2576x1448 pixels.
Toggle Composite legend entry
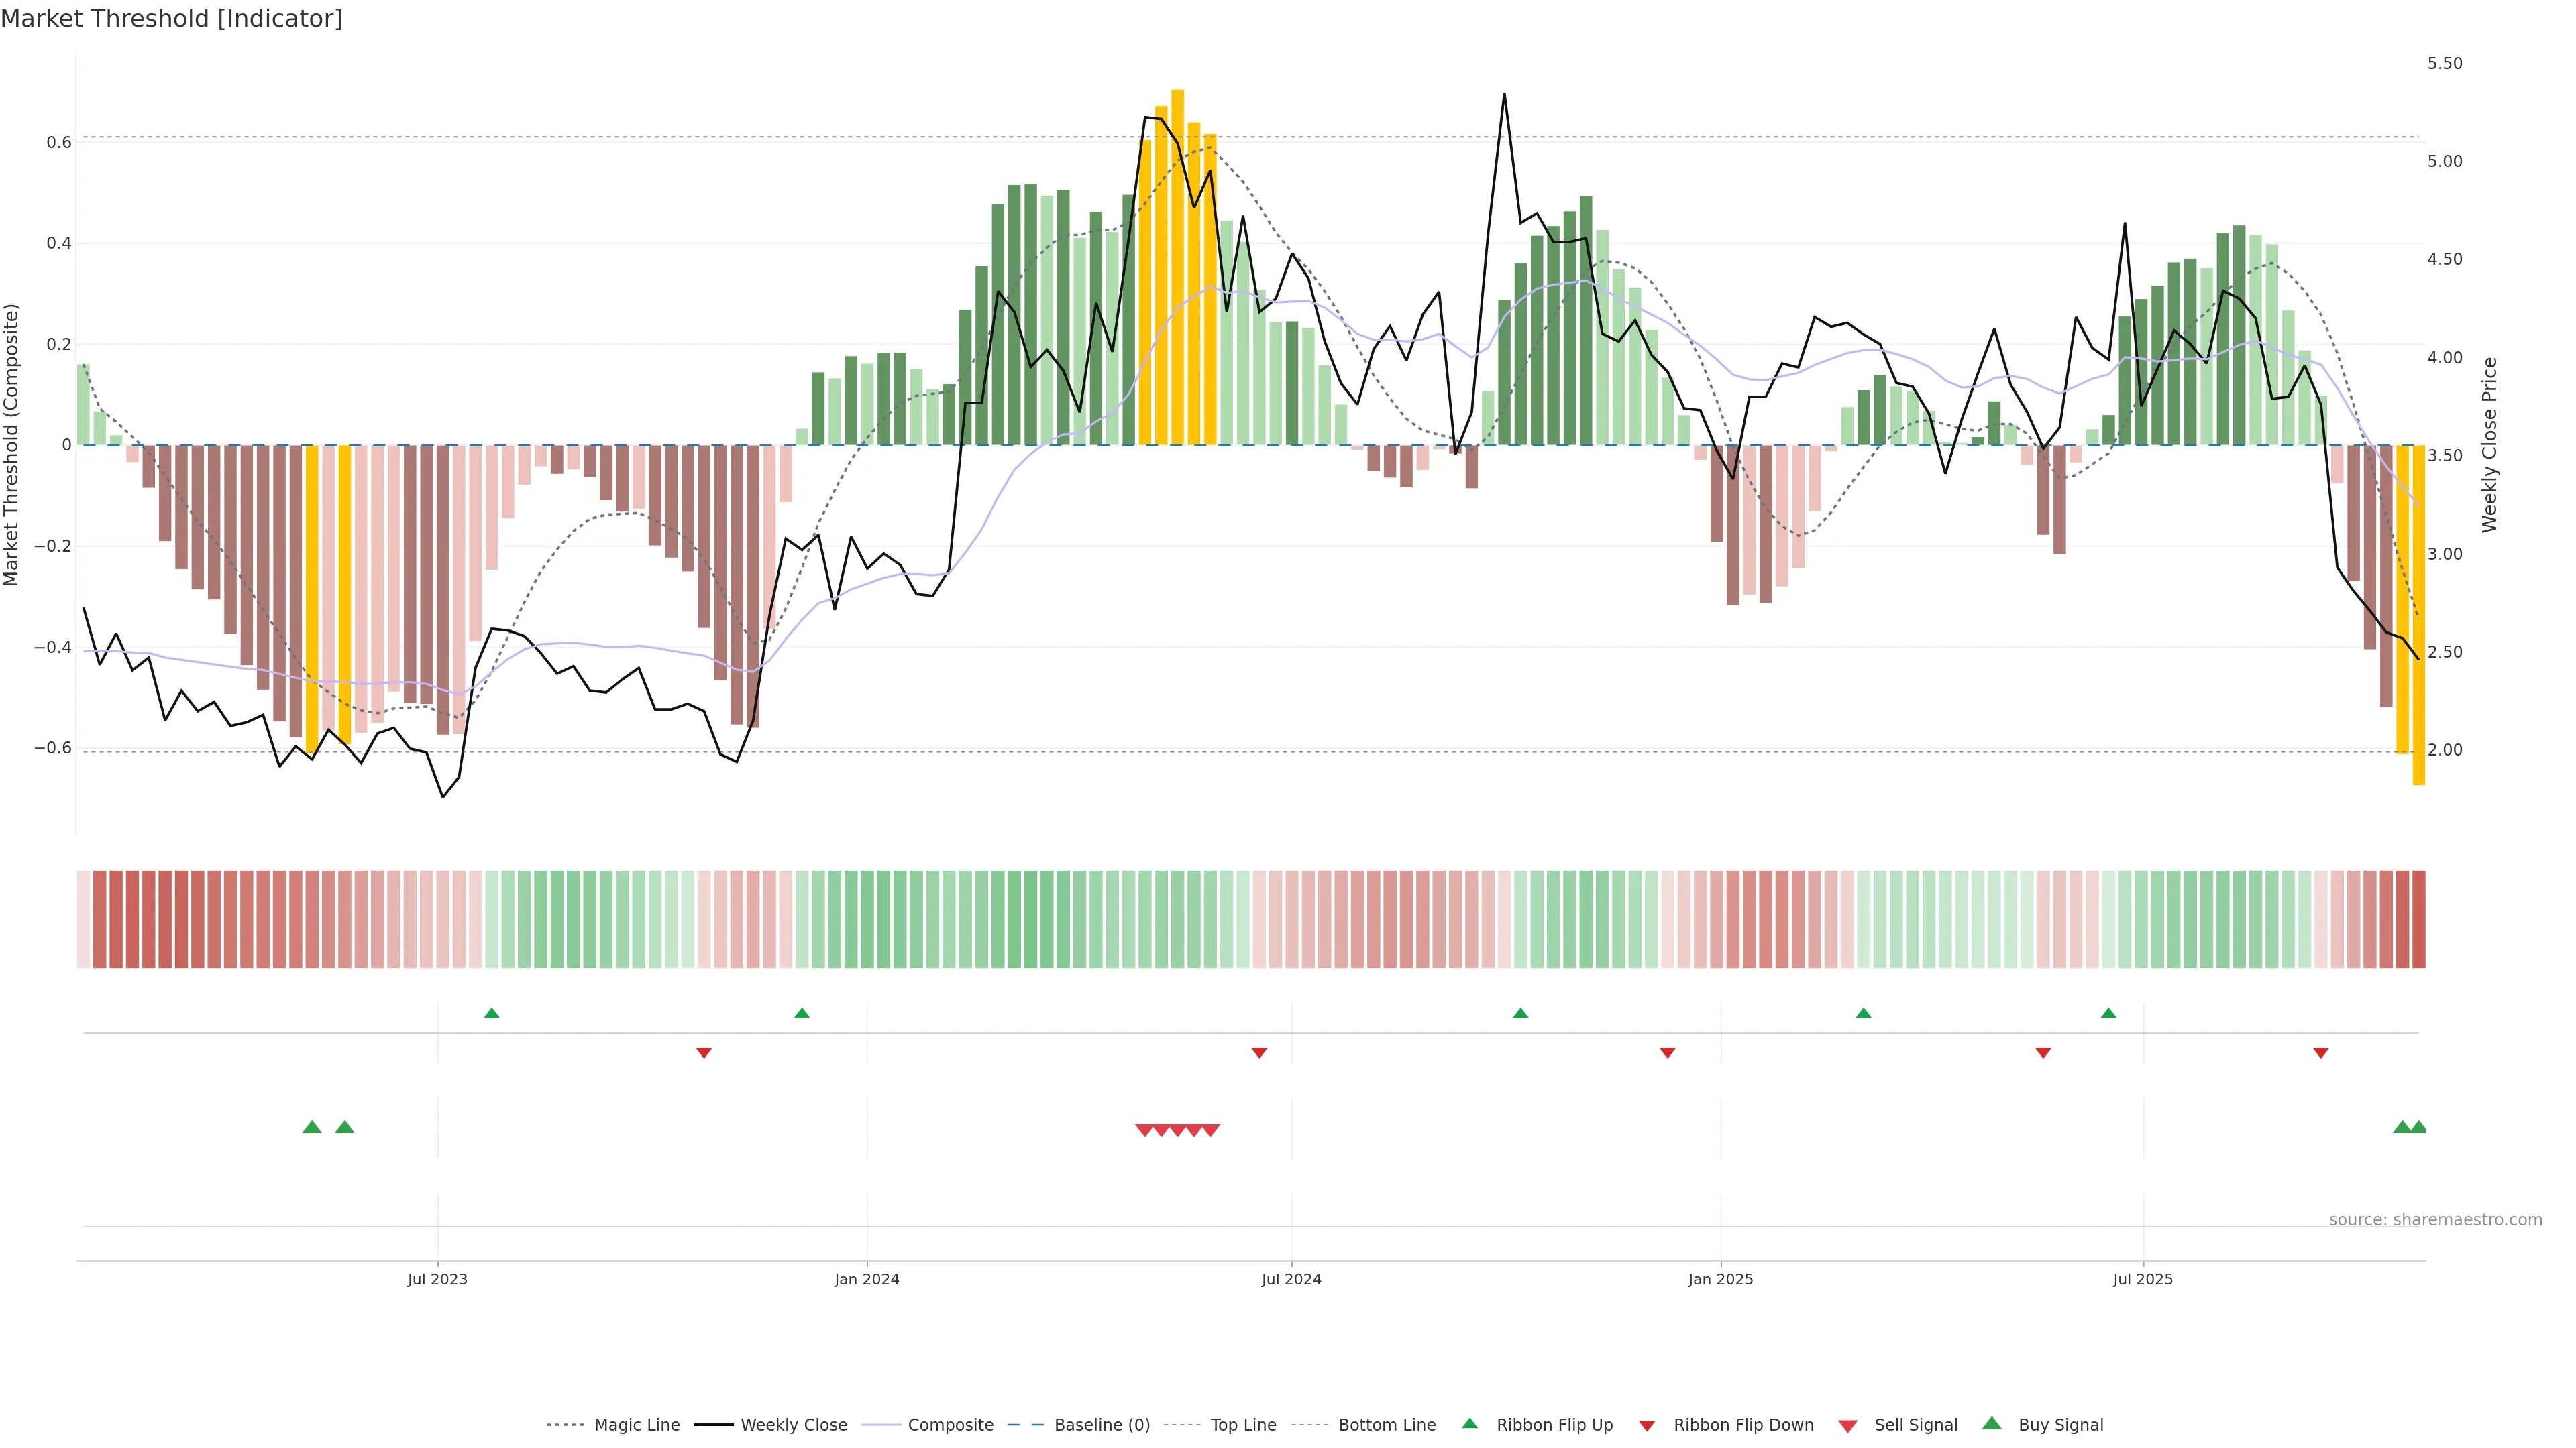[950, 1425]
